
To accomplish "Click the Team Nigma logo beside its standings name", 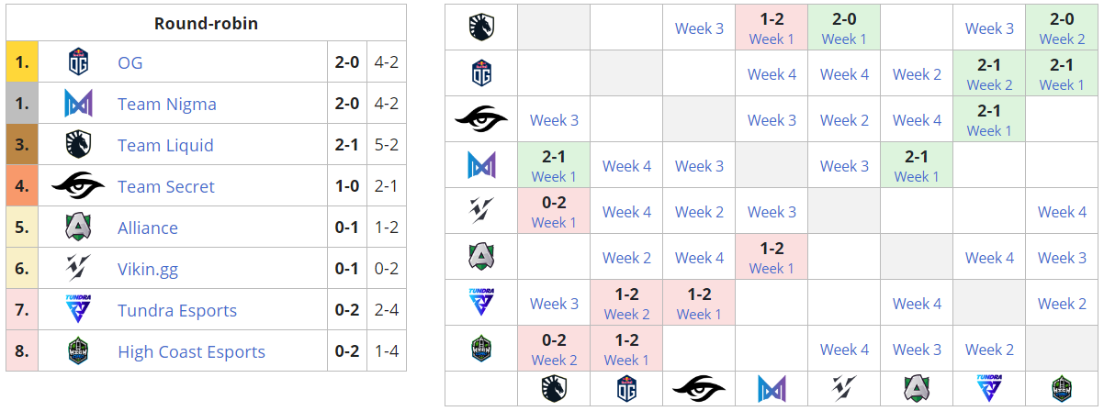I will click(x=78, y=104).
